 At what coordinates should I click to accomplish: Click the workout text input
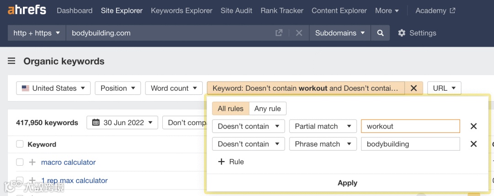coord(410,126)
